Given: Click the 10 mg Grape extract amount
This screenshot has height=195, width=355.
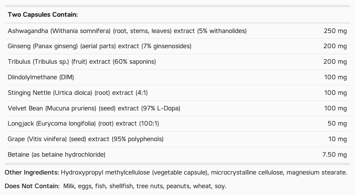Looking at the screenshot, I should (x=338, y=139).
